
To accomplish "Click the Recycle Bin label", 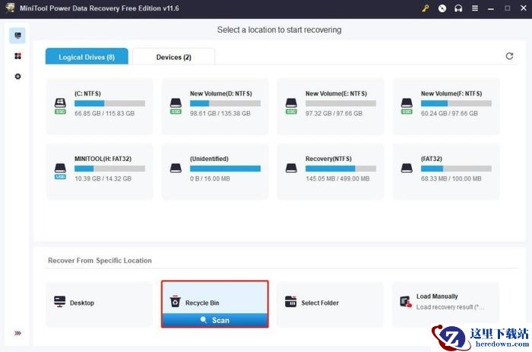I will [x=202, y=303].
